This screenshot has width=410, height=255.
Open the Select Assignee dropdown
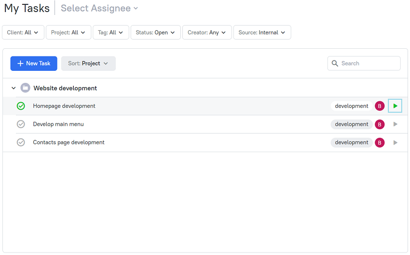99,8
